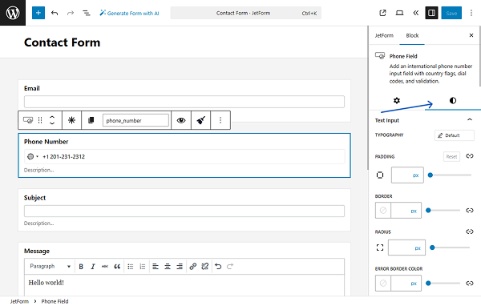The image size is (481, 306).
Task: Pick the error border color swatch
Action: 383,283
